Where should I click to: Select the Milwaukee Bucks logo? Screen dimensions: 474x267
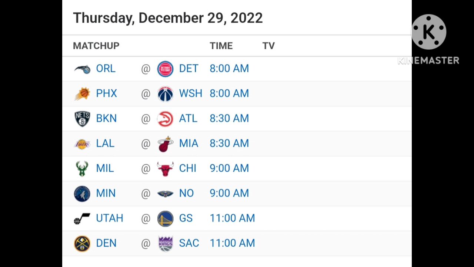point(82,169)
